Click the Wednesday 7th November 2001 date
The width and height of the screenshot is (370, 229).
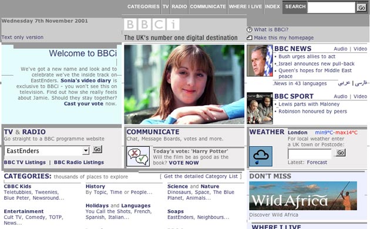pos(45,21)
